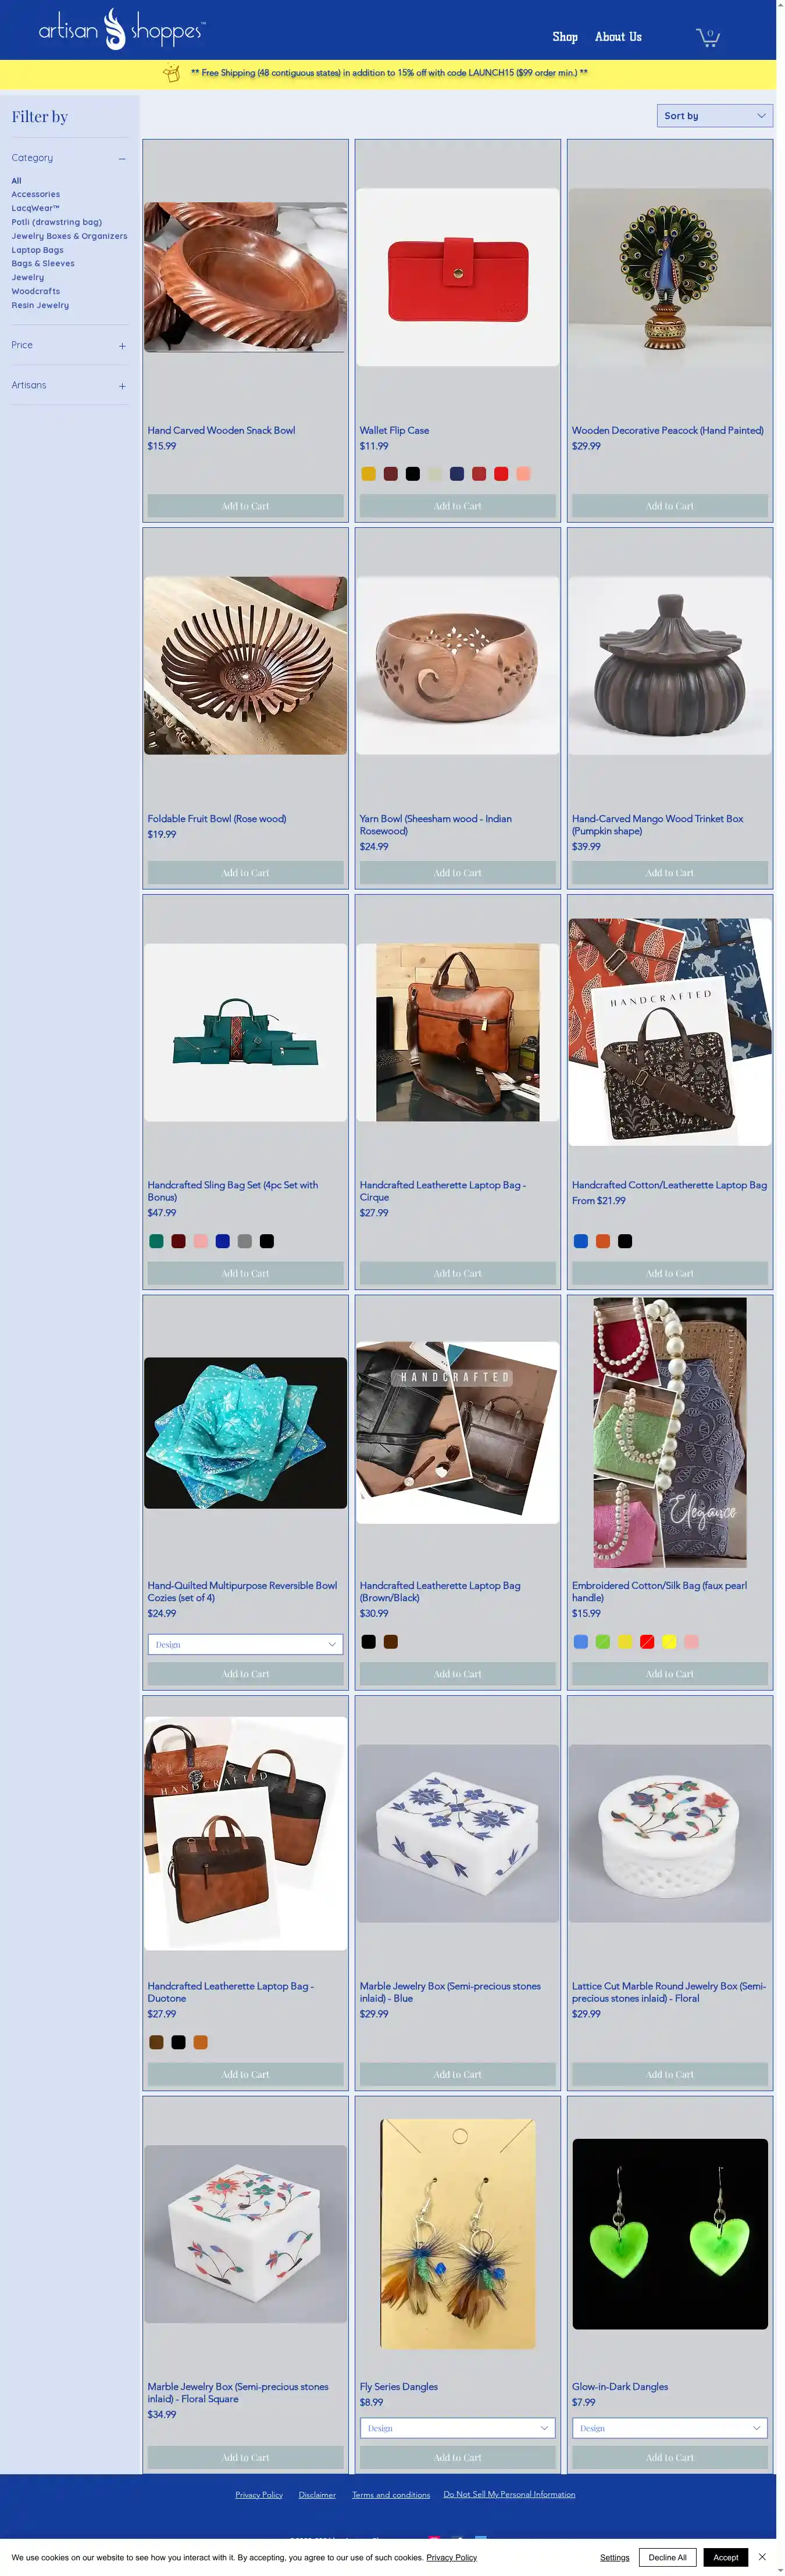
Task: Open Design dropdown for Fly Series Dangles
Action: pyautogui.click(x=457, y=2428)
